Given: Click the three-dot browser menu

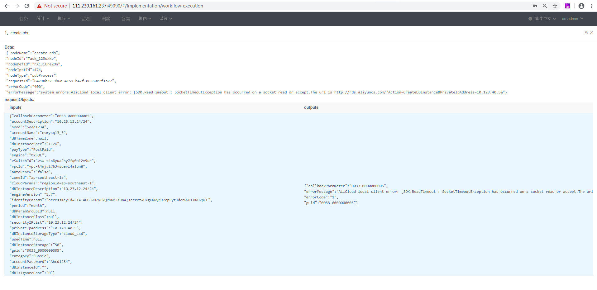Looking at the screenshot, I should click(x=592, y=6).
